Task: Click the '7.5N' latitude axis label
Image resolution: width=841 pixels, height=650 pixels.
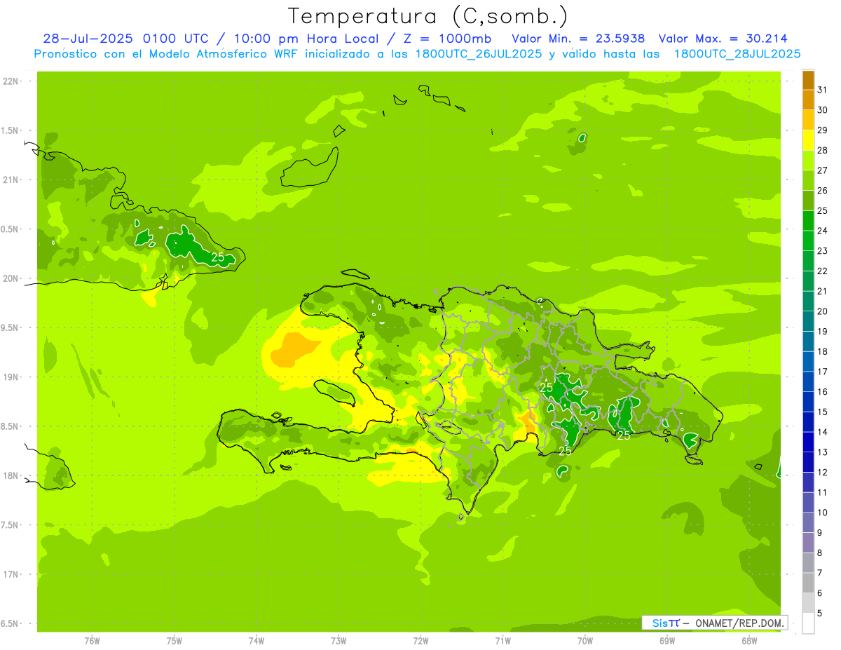Action: (11, 525)
